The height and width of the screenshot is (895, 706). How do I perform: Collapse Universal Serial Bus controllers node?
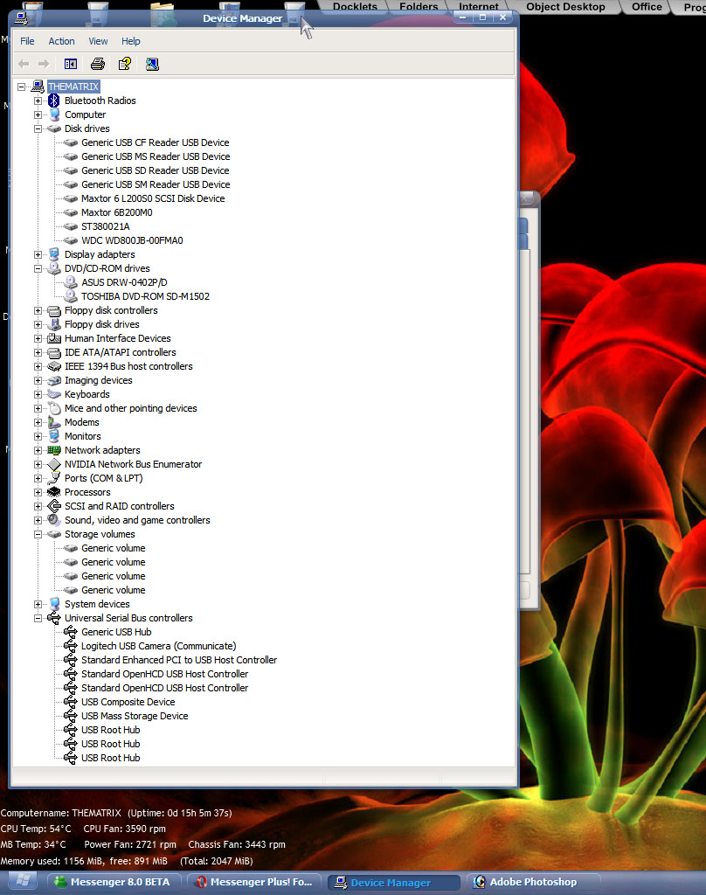point(38,618)
